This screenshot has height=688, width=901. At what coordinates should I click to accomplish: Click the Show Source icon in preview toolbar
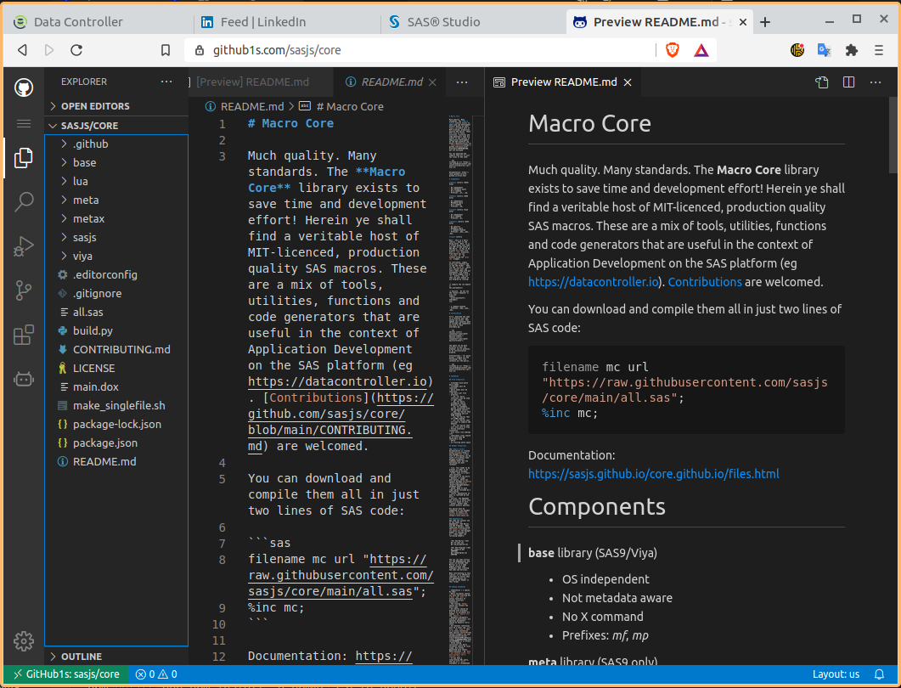[822, 82]
